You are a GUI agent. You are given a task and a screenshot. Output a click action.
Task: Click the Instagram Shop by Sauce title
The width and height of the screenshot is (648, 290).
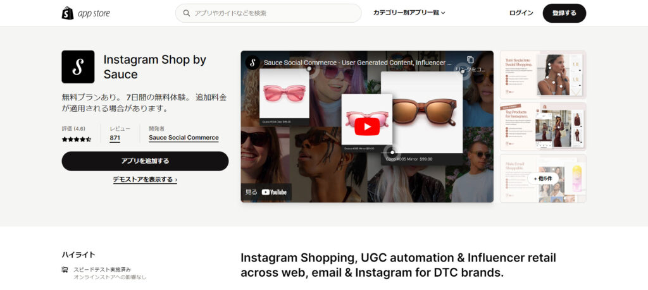(x=155, y=67)
